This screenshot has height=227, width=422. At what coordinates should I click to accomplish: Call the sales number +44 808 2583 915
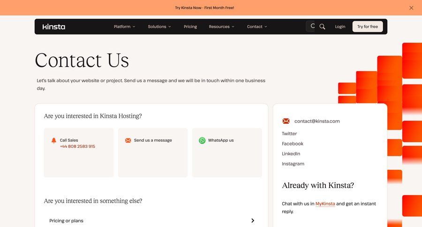[x=77, y=146]
